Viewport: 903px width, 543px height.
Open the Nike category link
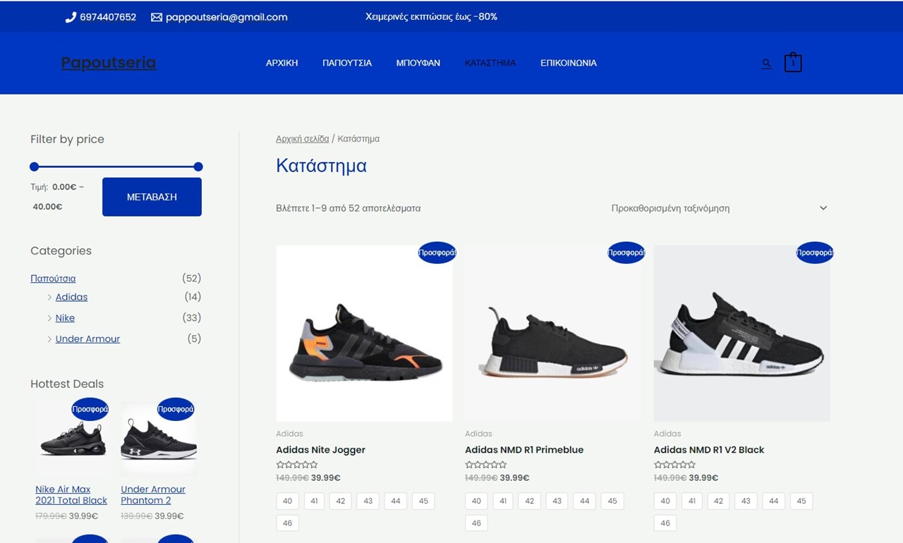65,318
